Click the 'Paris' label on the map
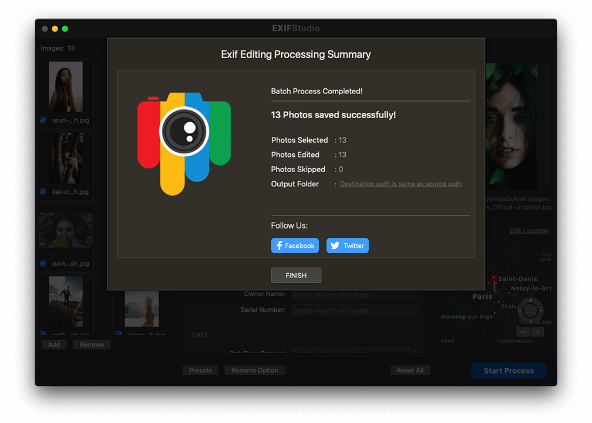The width and height of the screenshot is (592, 423). pos(482,297)
